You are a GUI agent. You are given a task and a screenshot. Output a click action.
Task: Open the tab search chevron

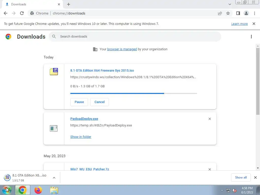coord(230,4)
